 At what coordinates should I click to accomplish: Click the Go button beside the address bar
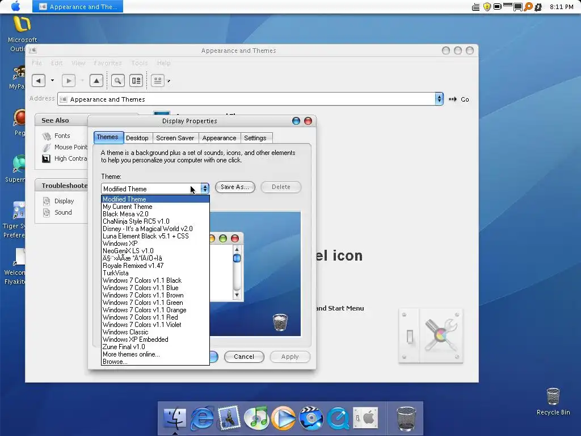point(459,99)
